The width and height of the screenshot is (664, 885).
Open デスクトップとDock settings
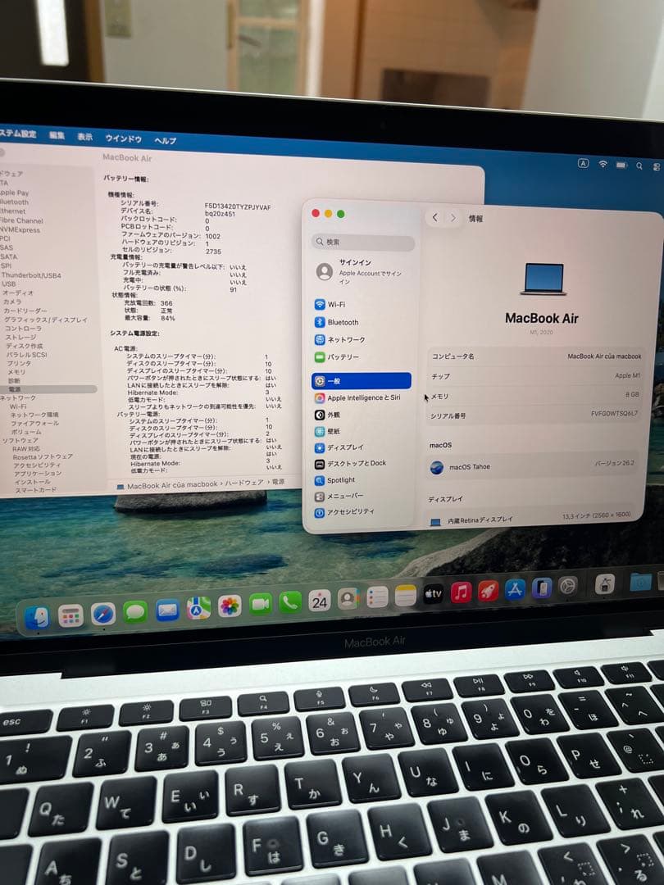(358, 463)
